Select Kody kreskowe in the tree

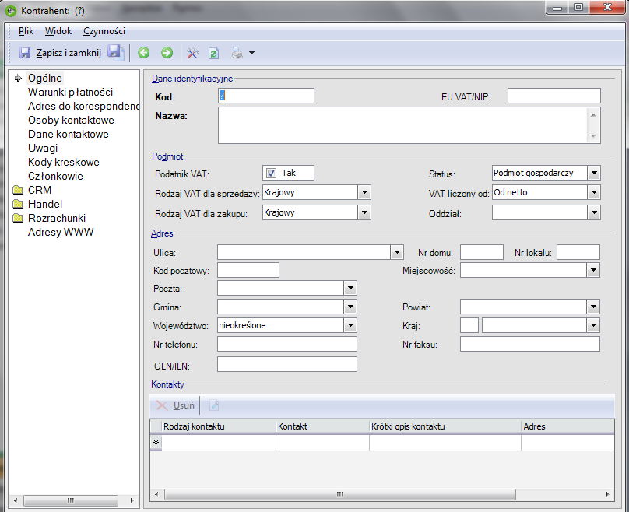[x=64, y=163]
